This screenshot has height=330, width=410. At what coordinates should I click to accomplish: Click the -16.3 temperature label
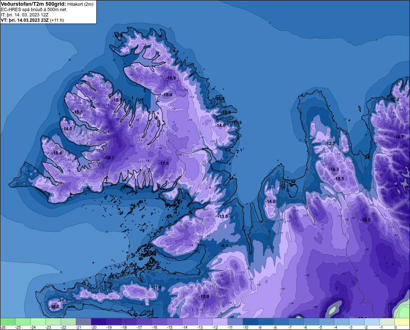[x=334, y=169]
